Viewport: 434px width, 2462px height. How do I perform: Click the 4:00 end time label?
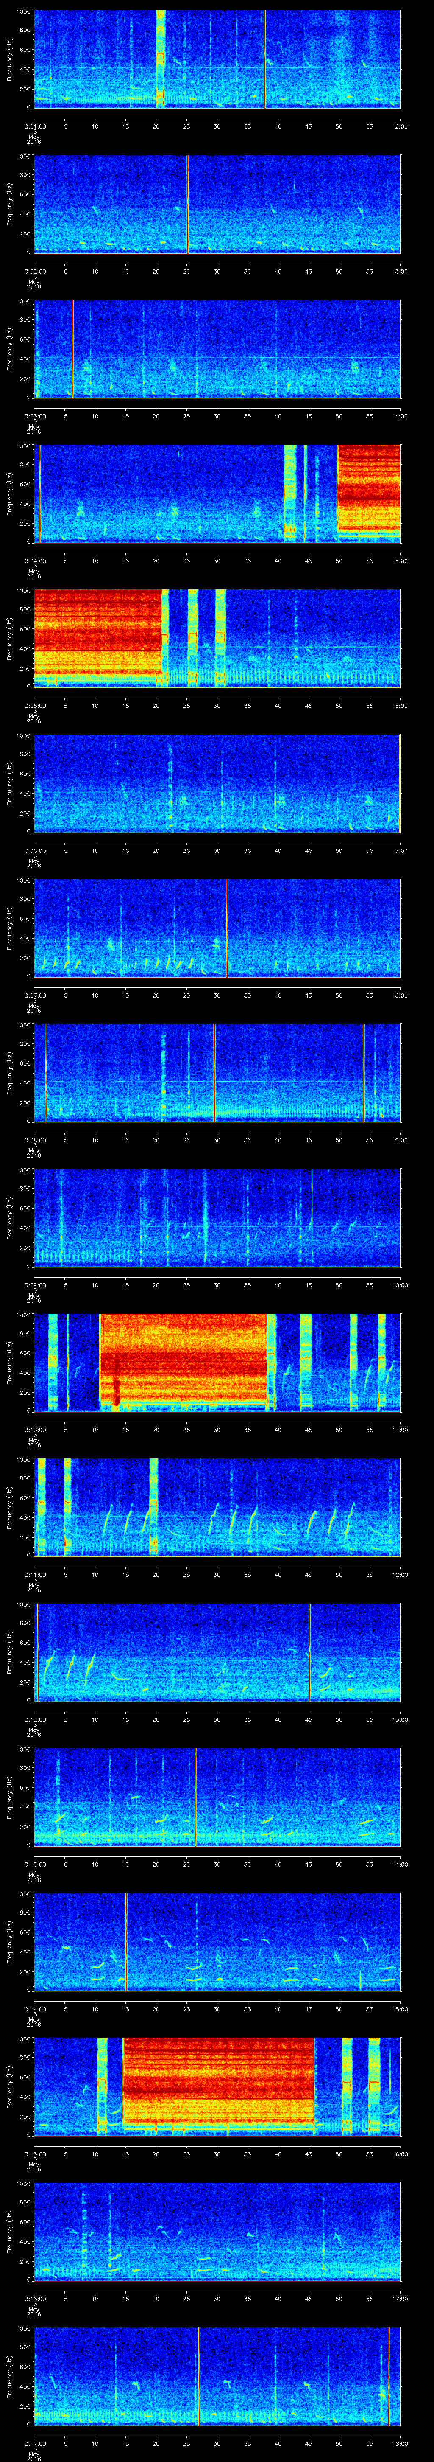click(x=401, y=416)
